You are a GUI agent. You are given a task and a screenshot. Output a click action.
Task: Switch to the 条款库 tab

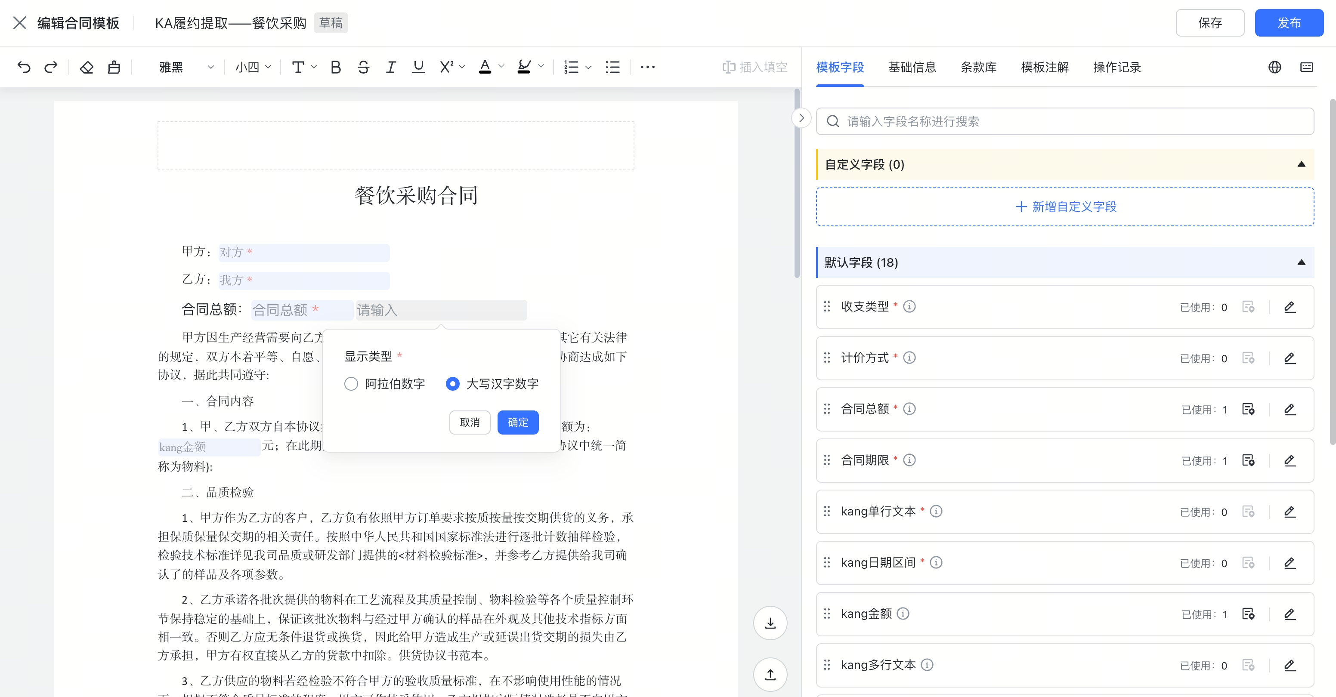[x=978, y=67]
